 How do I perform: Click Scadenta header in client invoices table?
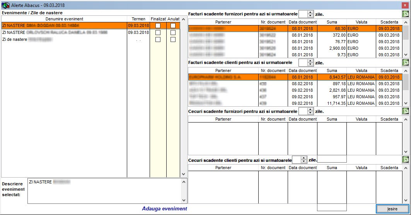point(389,71)
